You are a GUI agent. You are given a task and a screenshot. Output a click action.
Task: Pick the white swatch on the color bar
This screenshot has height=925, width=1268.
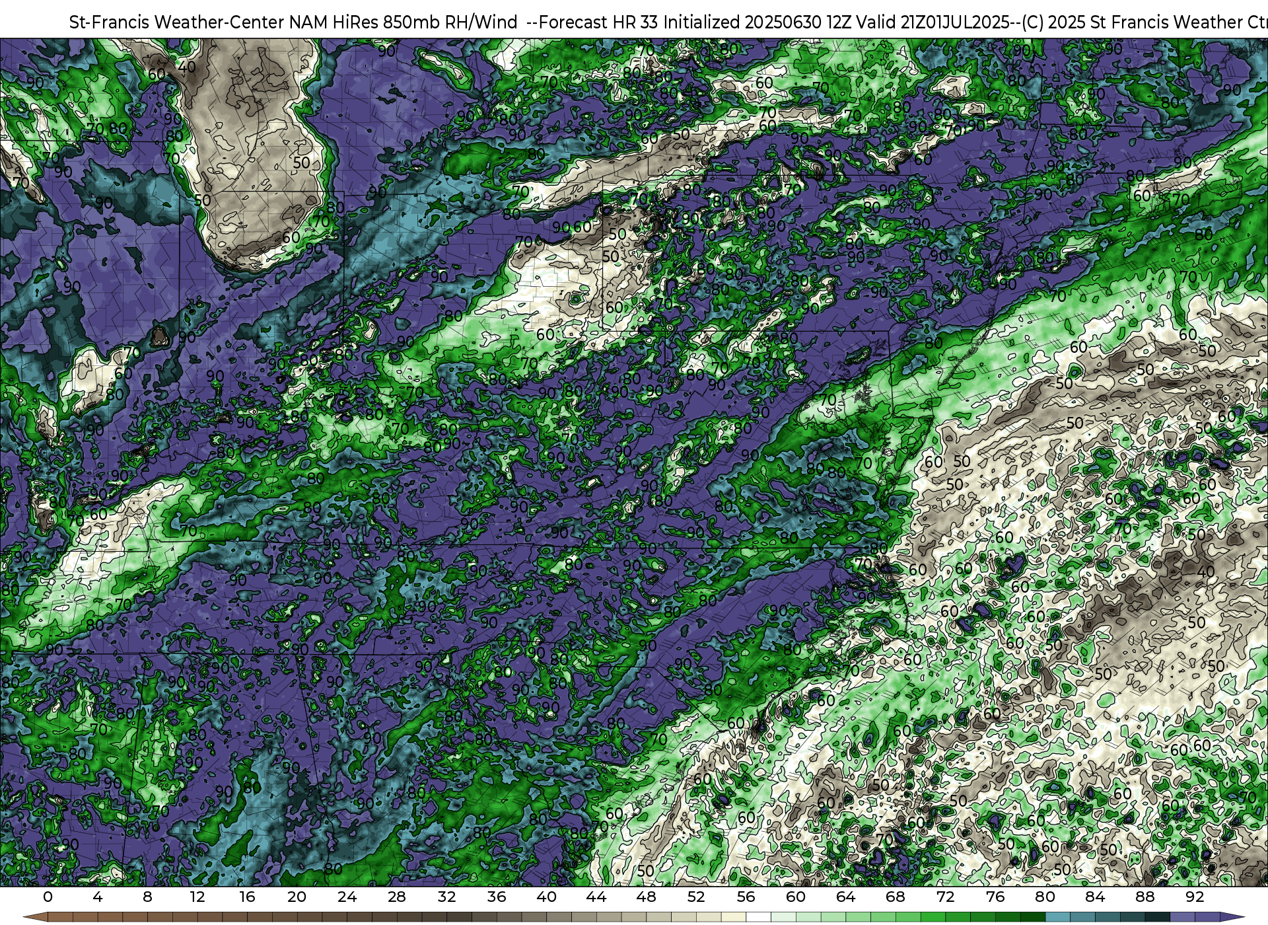[759, 918]
